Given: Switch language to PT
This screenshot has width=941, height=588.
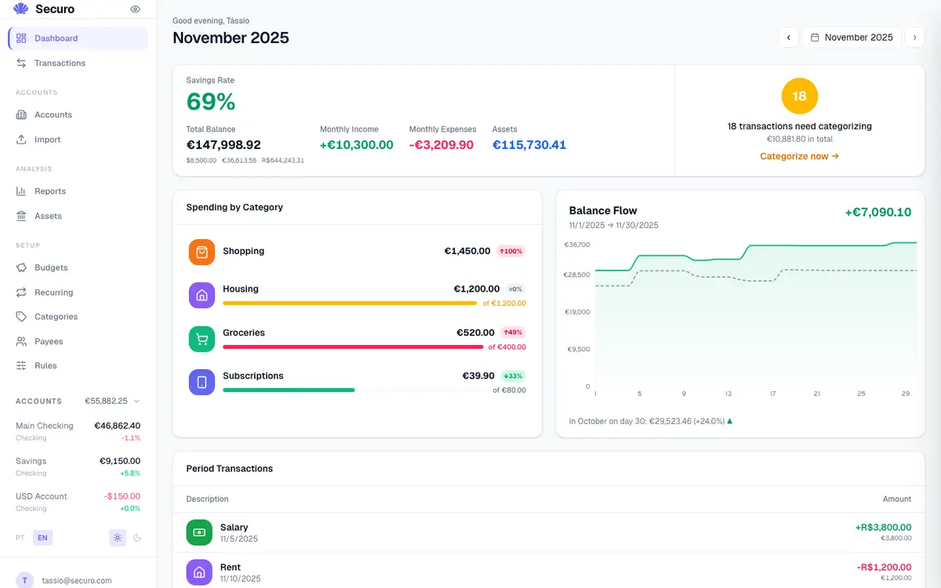Looking at the screenshot, I should [20, 538].
